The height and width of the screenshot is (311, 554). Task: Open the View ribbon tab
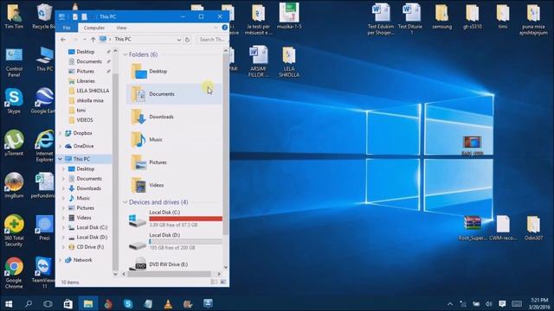pos(121,28)
